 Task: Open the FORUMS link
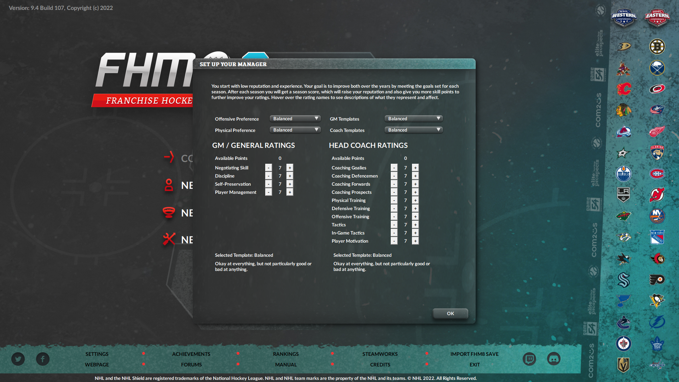tap(191, 365)
